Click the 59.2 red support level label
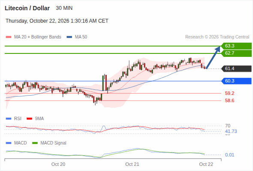The image size is (253, 171). pos(229,93)
